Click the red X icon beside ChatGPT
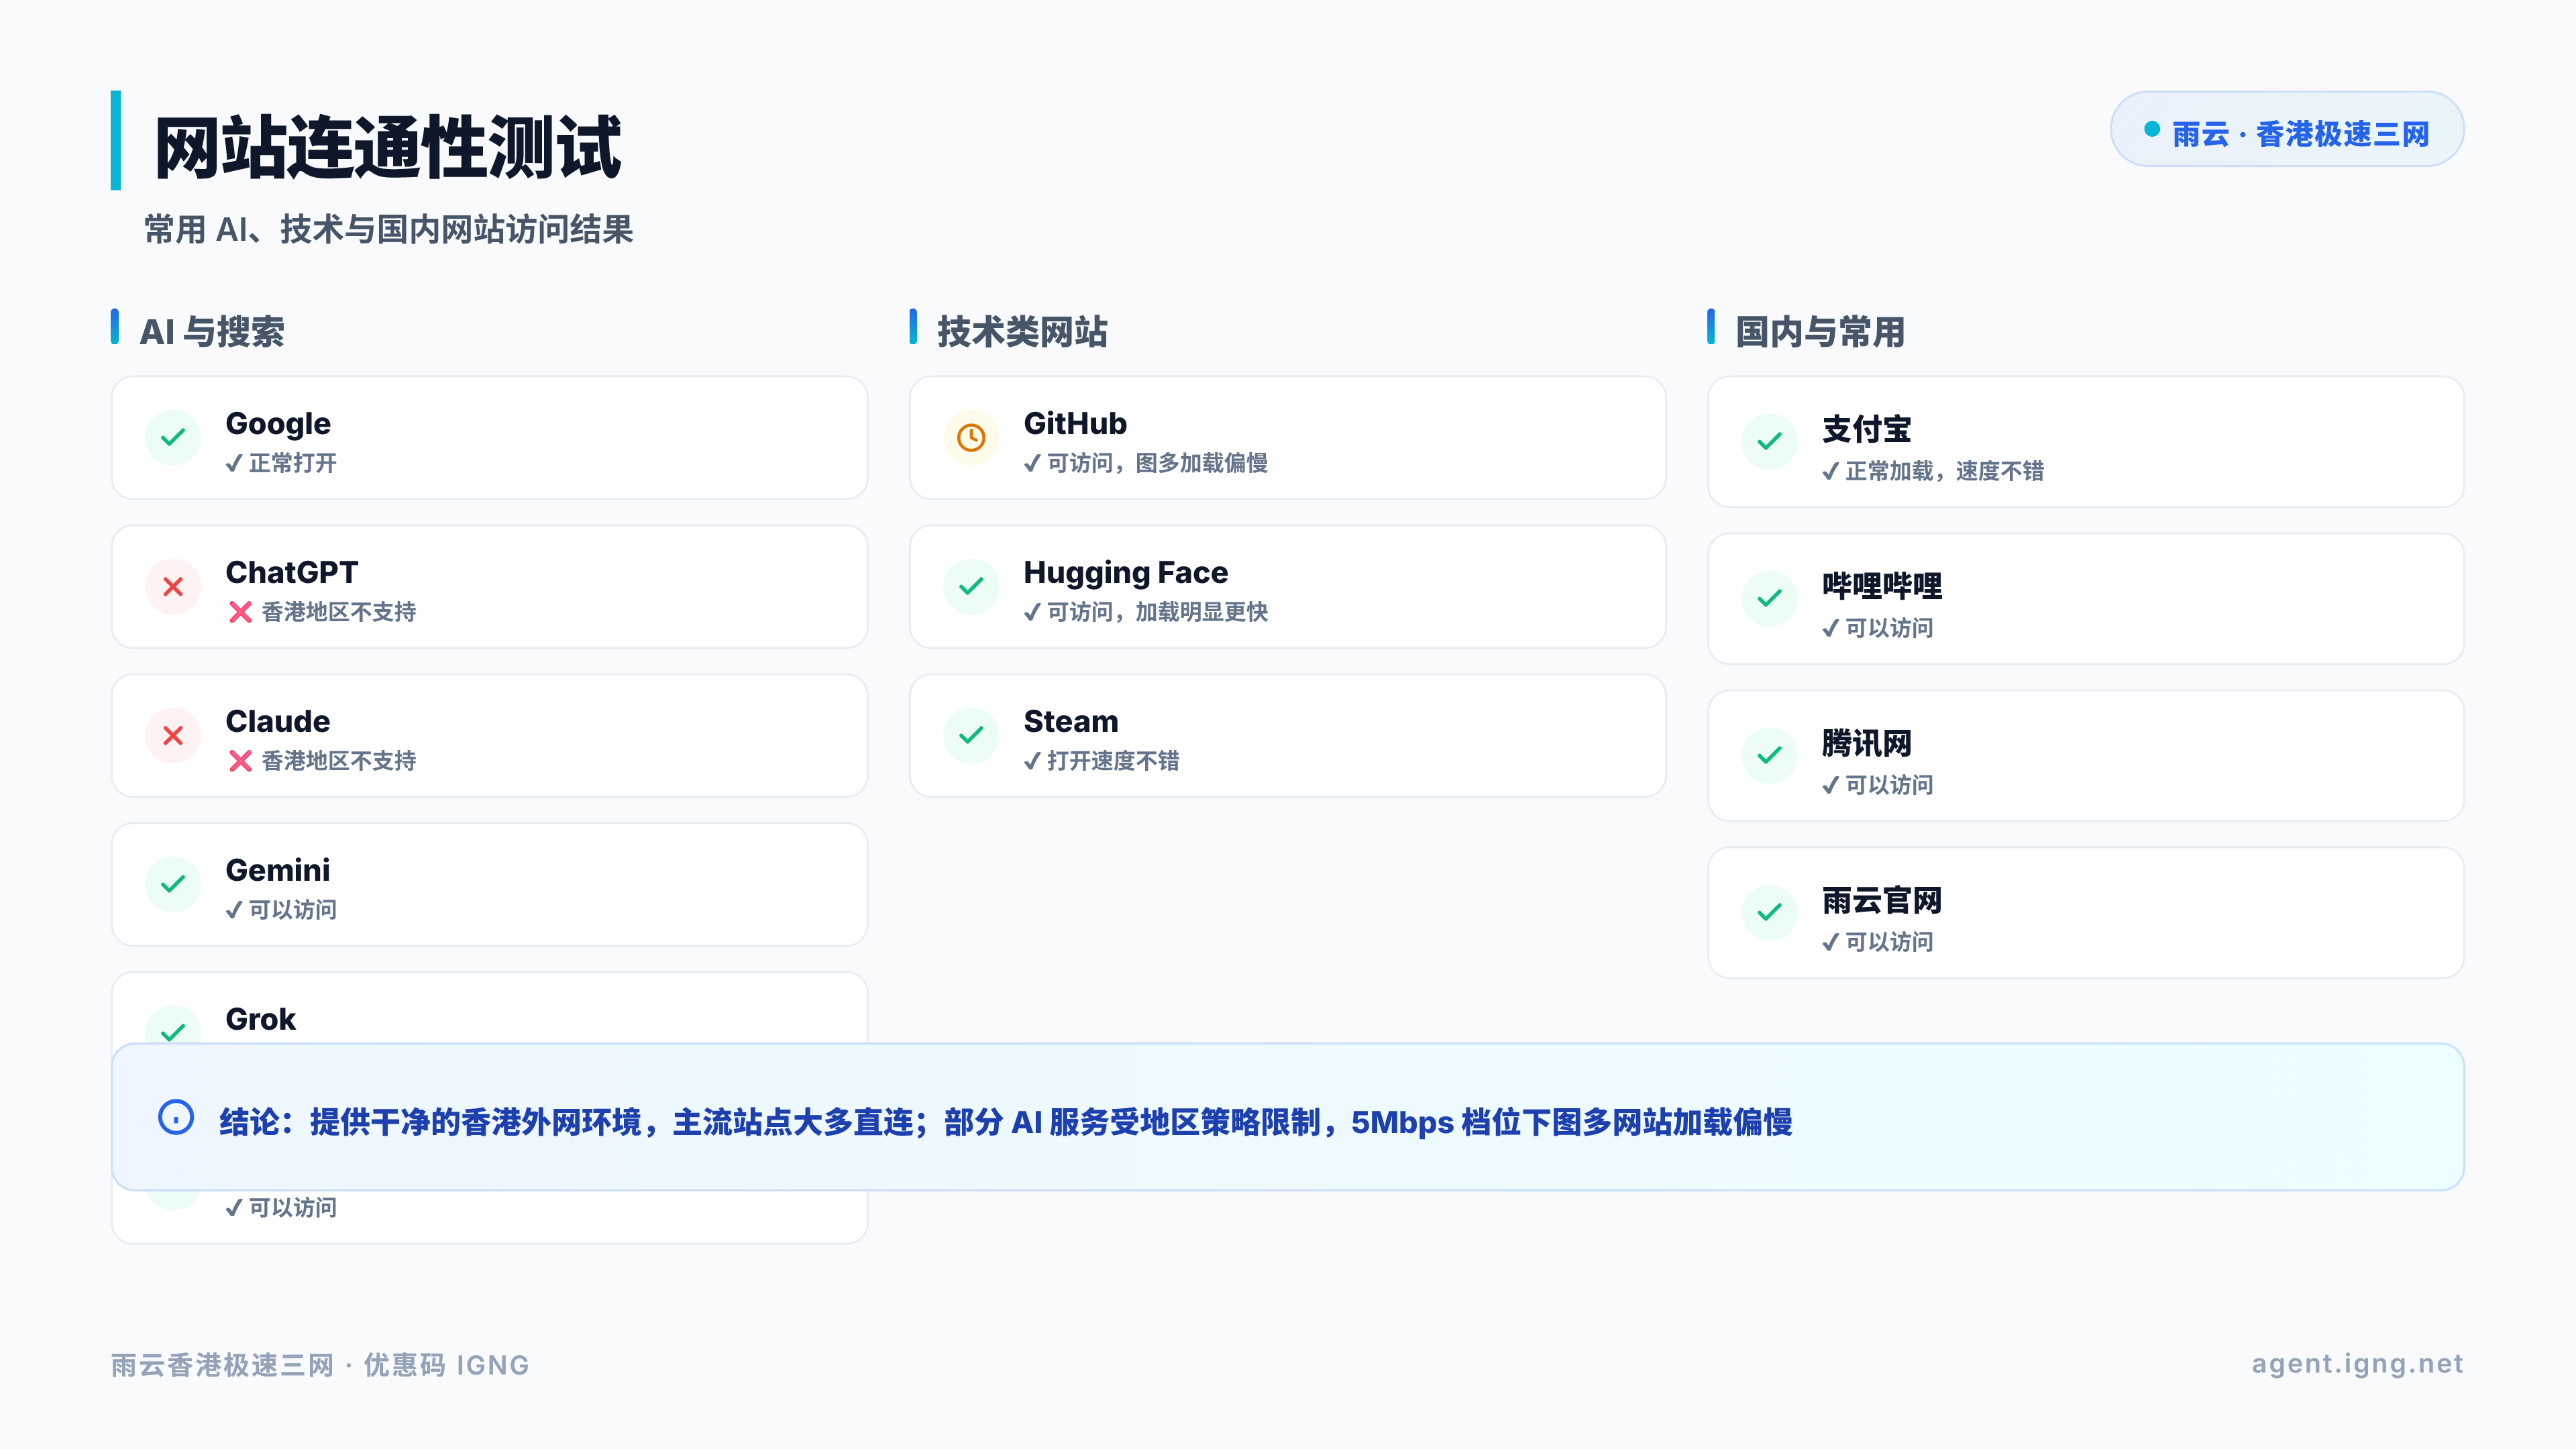2576x1449 pixels. pyautogui.click(x=173, y=586)
